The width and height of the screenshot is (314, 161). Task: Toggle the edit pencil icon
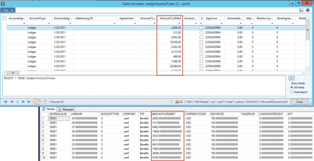[x=37, y=102]
